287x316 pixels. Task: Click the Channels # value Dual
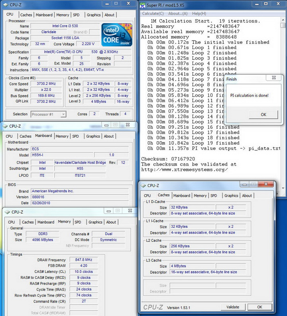tap(108, 234)
